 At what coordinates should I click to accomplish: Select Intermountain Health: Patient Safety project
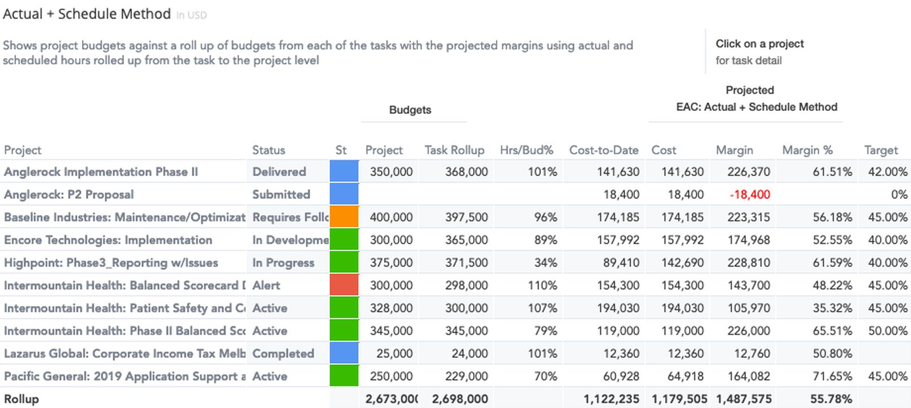pos(124,308)
